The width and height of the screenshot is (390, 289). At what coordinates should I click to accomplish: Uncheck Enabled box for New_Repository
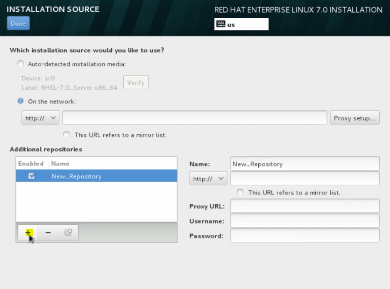click(31, 176)
